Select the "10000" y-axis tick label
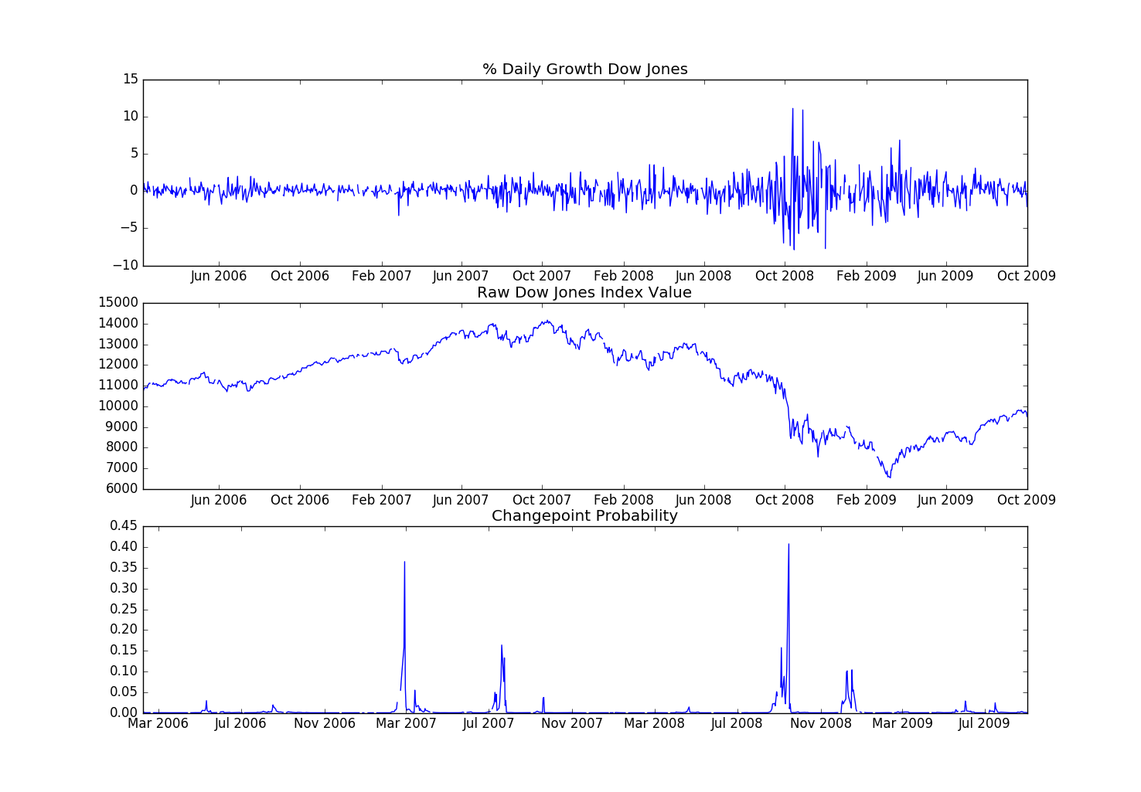The width and height of the screenshot is (1141, 792). pyautogui.click(x=118, y=406)
